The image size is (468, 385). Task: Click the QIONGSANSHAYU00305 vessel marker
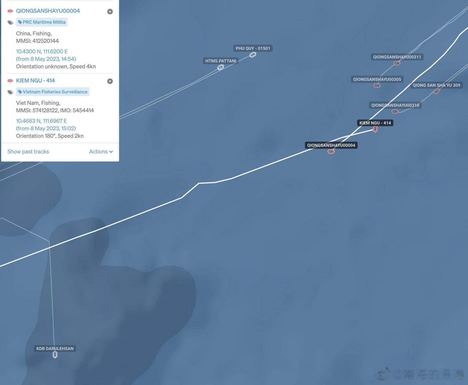click(377, 86)
